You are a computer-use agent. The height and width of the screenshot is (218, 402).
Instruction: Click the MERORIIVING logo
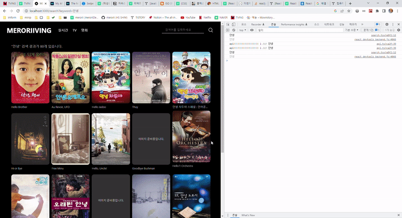[29, 31]
